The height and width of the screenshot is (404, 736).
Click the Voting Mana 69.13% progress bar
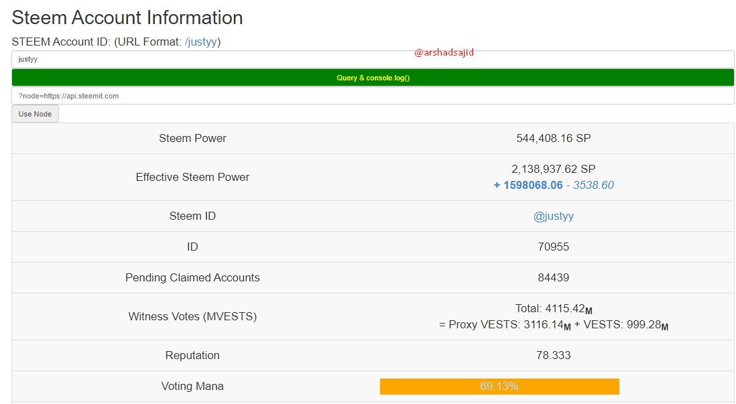pyautogui.click(x=499, y=386)
